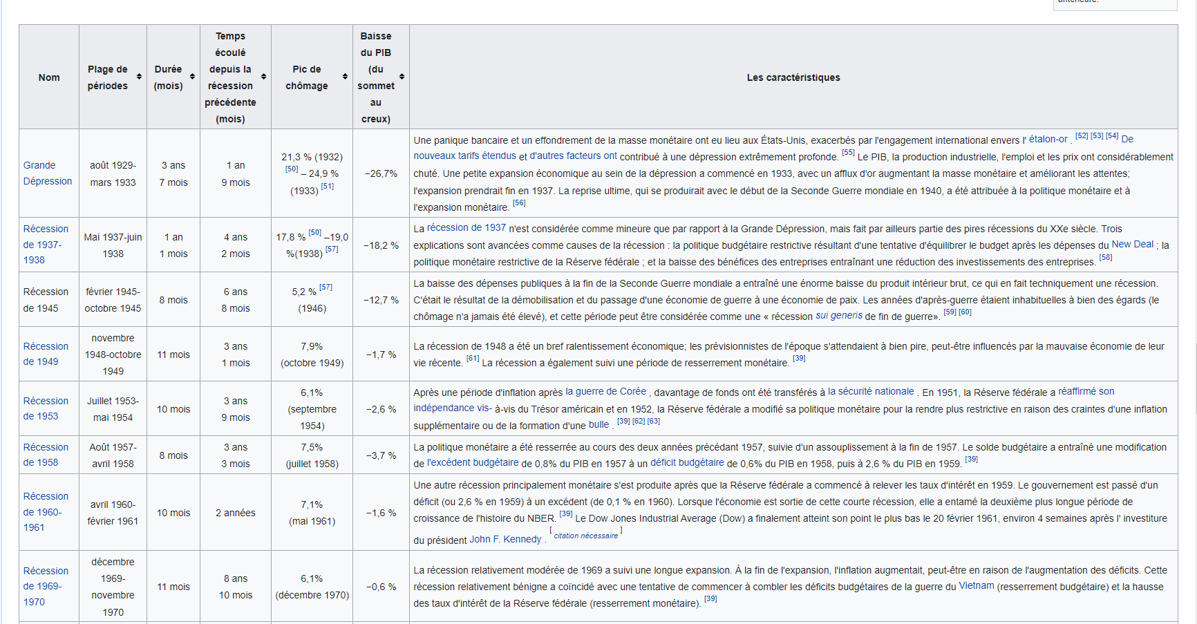This screenshot has height=624, width=1197.
Task: Click the étalon-or link
Action: click(x=1048, y=139)
